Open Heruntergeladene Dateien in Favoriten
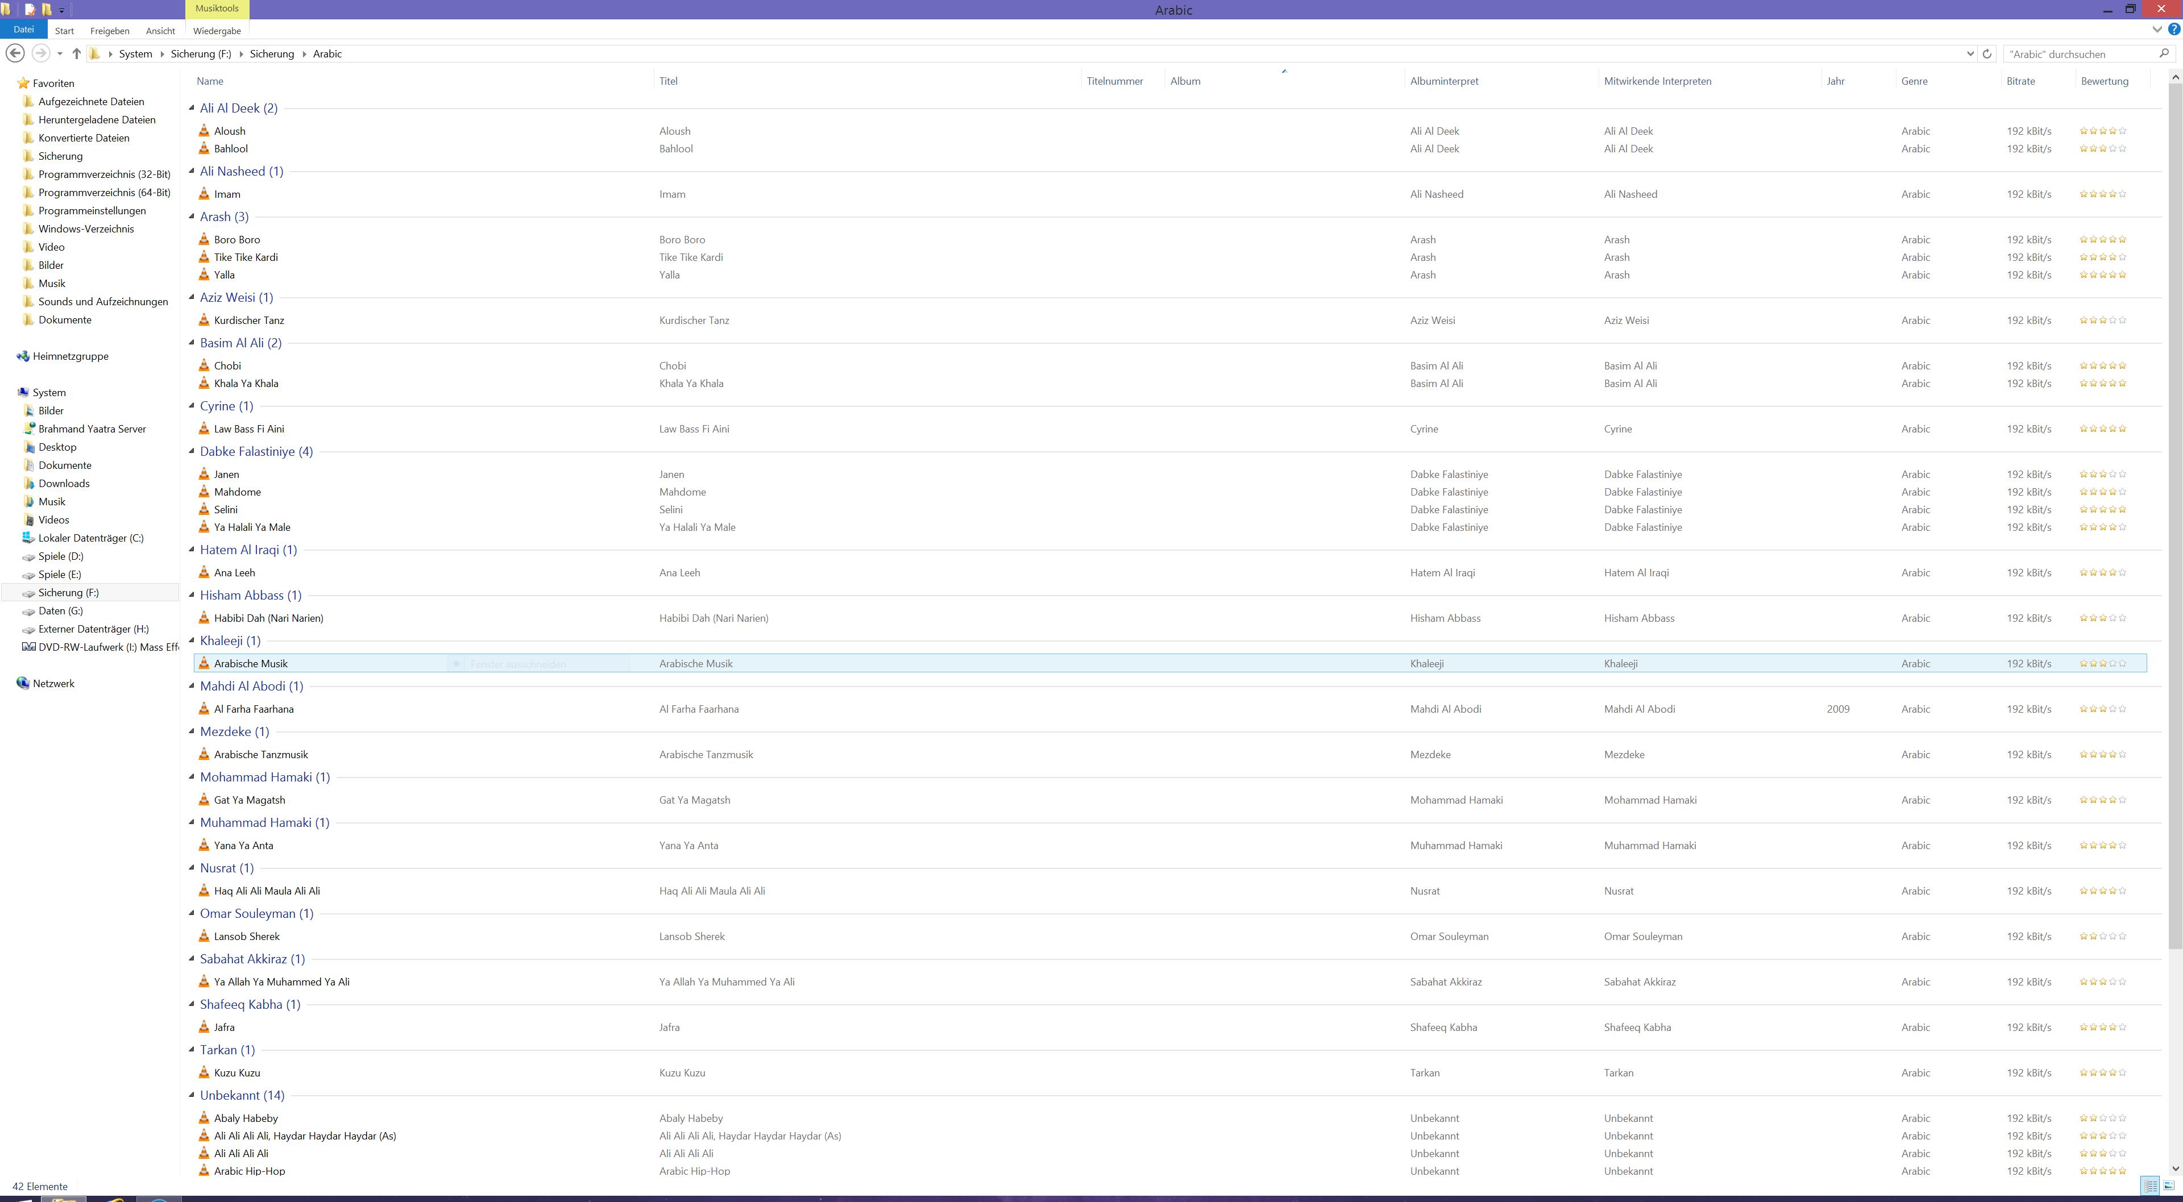 97,119
